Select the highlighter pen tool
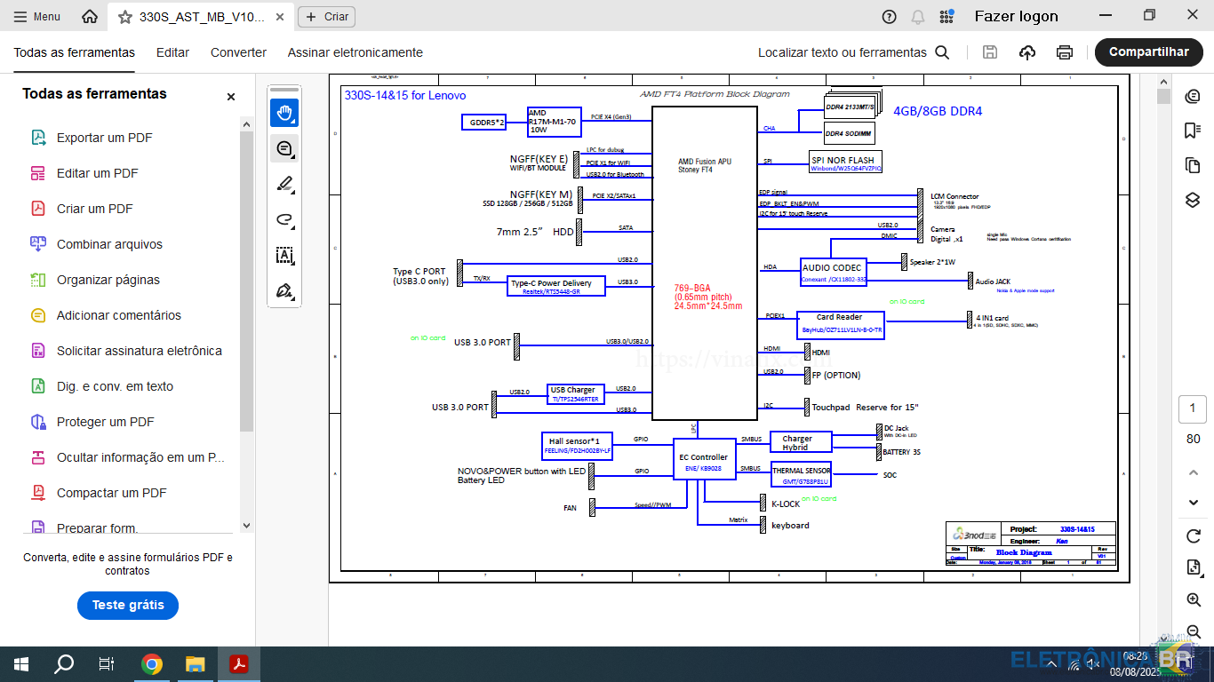The height and width of the screenshot is (682, 1214). [x=284, y=184]
